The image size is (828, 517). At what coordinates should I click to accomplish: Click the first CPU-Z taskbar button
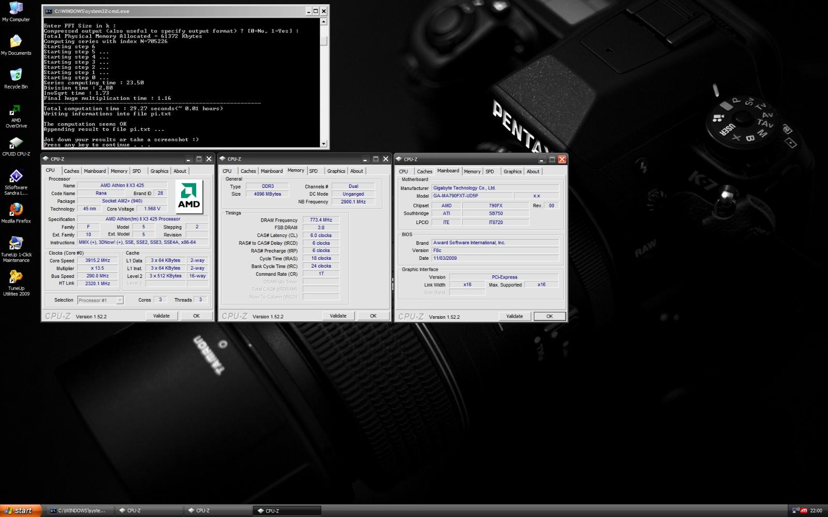click(149, 511)
